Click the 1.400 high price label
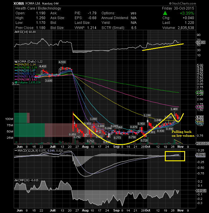This screenshot has width=209, height=213. [174, 109]
